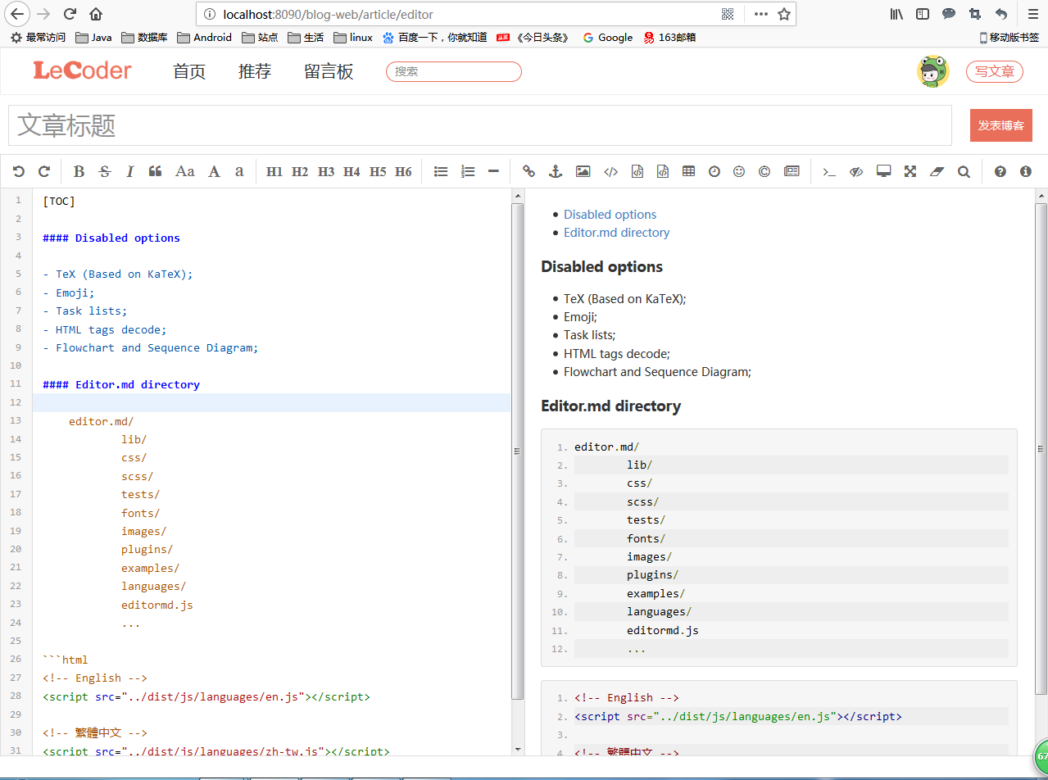
Task: Click the browser home icon
Action: pos(96,14)
